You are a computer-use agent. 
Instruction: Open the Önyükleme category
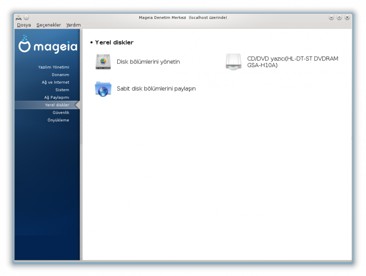[58, 120]
